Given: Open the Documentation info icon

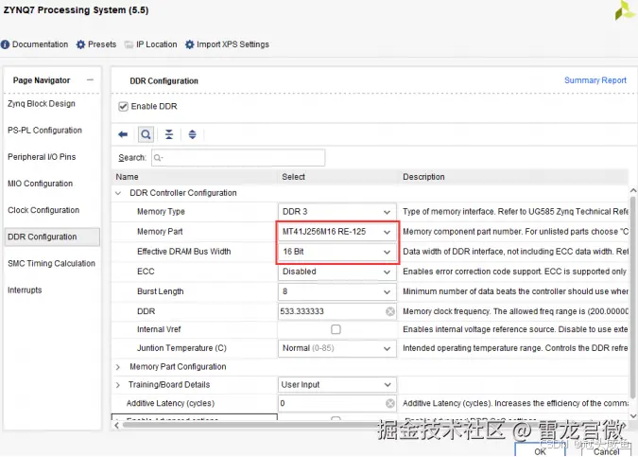Looking at the screenshot, I should coord(5,44).
